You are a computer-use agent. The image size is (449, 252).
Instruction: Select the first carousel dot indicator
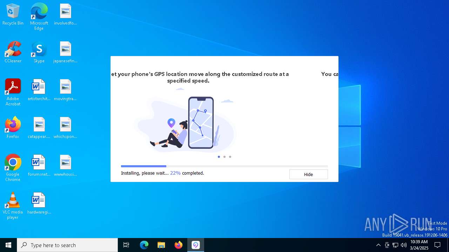click(x=219, y=157)
